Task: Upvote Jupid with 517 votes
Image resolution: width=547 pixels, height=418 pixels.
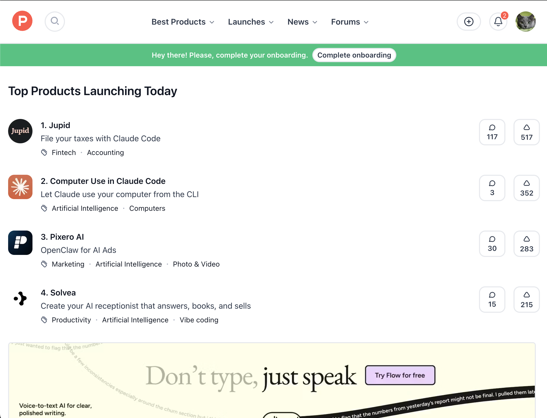Action: pos(526,132)
